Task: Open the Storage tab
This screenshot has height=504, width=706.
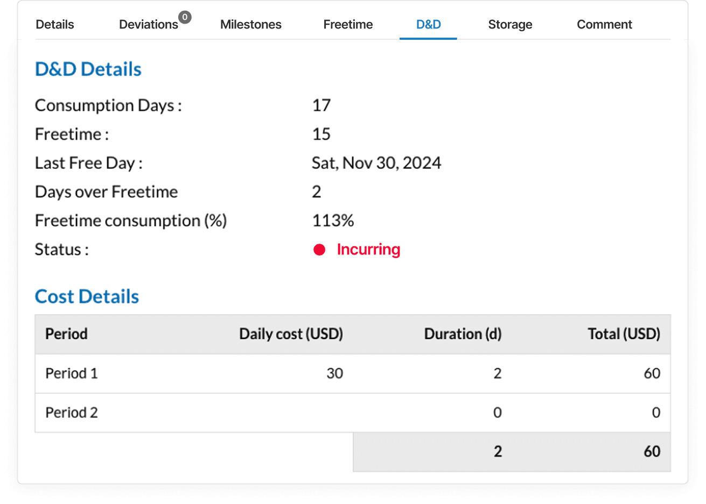Action: click(510, 24)
